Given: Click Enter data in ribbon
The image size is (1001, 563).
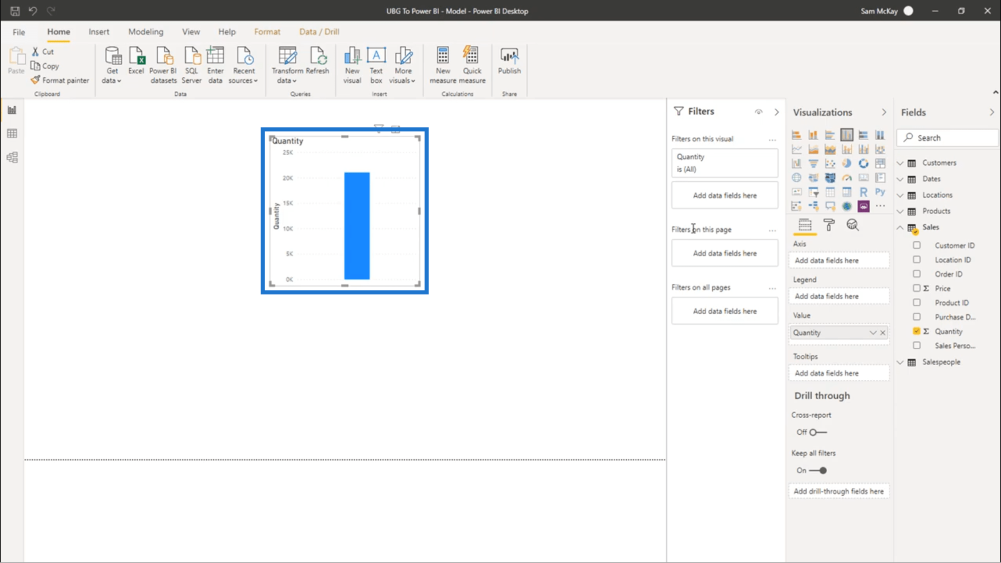Looking at the screenshot, I should click(215, 66).
